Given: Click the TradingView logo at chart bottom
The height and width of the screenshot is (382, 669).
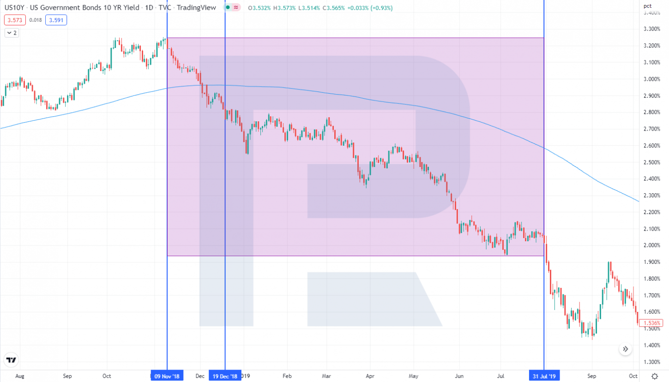Looking at the screenshot, I should 12,360.
